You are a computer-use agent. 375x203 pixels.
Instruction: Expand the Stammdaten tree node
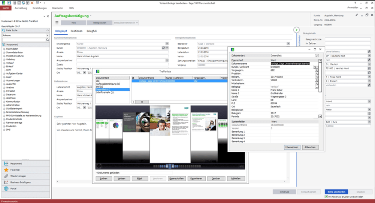tap(4, 49)
